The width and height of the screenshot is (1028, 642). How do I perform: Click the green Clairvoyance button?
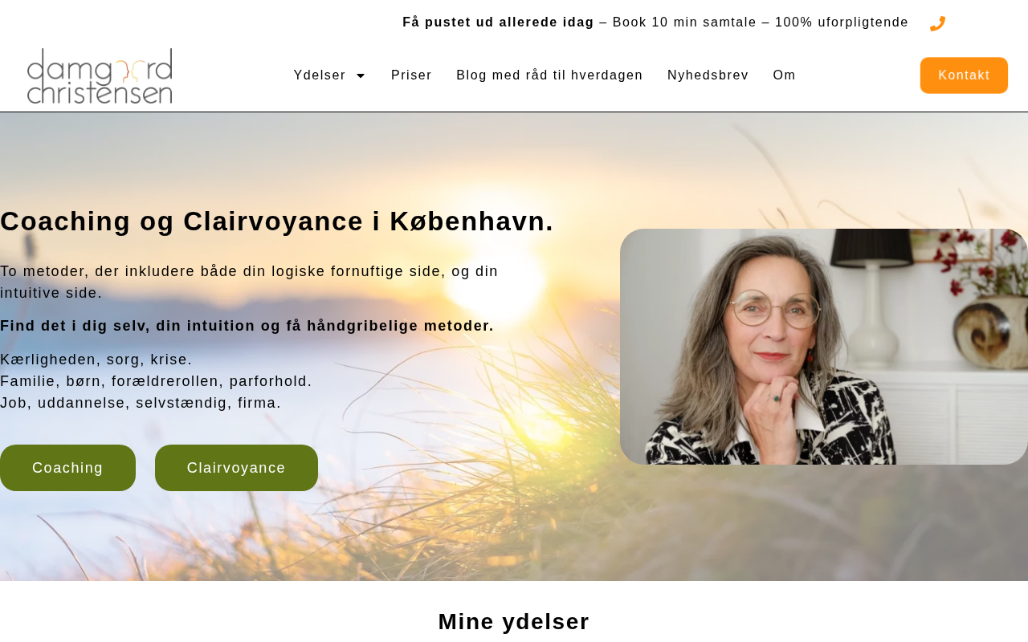236,468
